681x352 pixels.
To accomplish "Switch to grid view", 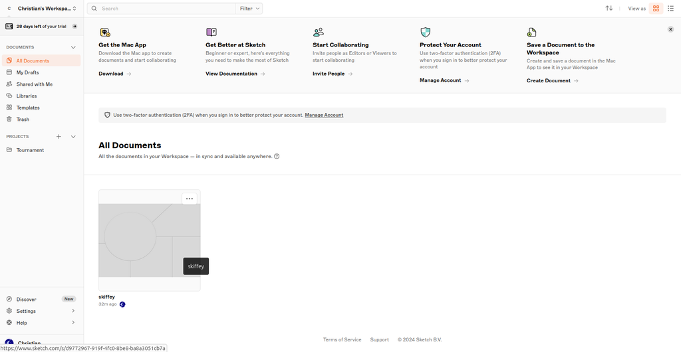I will coord(656,8).
